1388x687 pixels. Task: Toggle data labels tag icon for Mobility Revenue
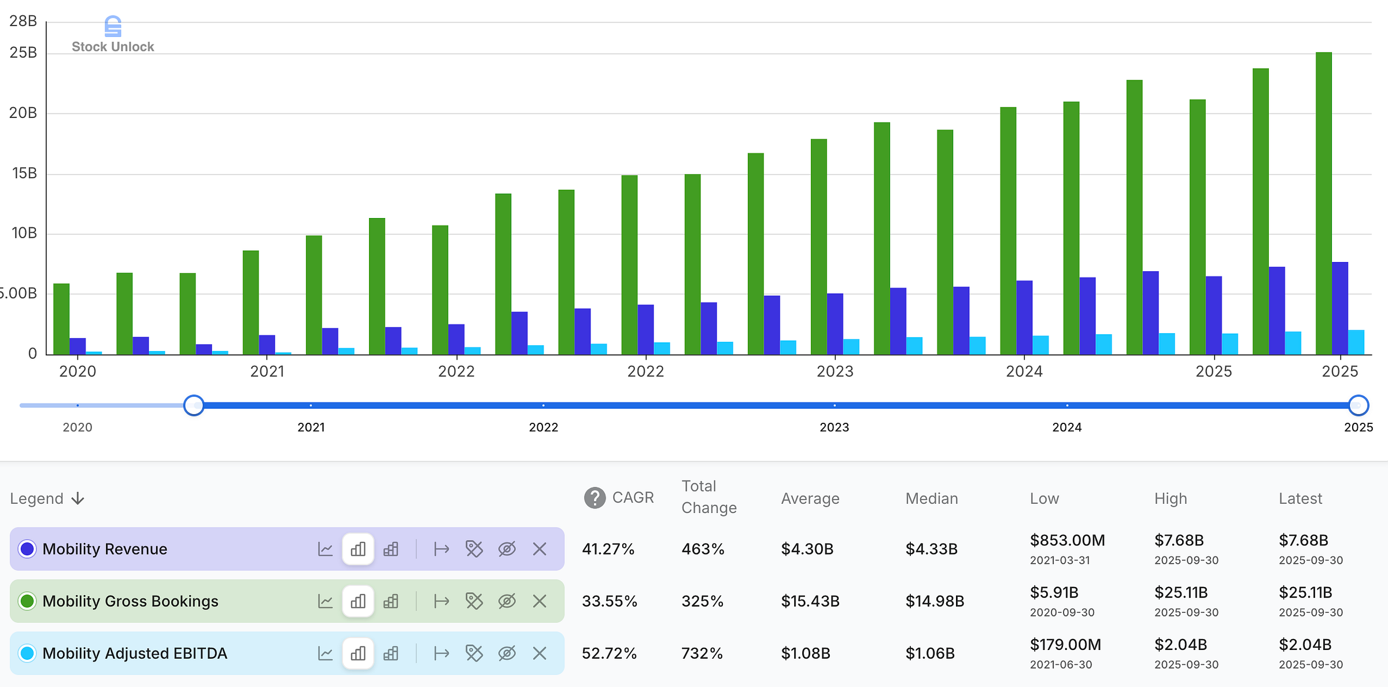coord(474,549)
